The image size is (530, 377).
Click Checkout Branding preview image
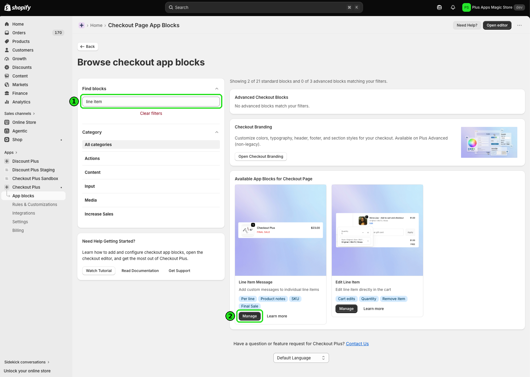click(x=489, y=142)
